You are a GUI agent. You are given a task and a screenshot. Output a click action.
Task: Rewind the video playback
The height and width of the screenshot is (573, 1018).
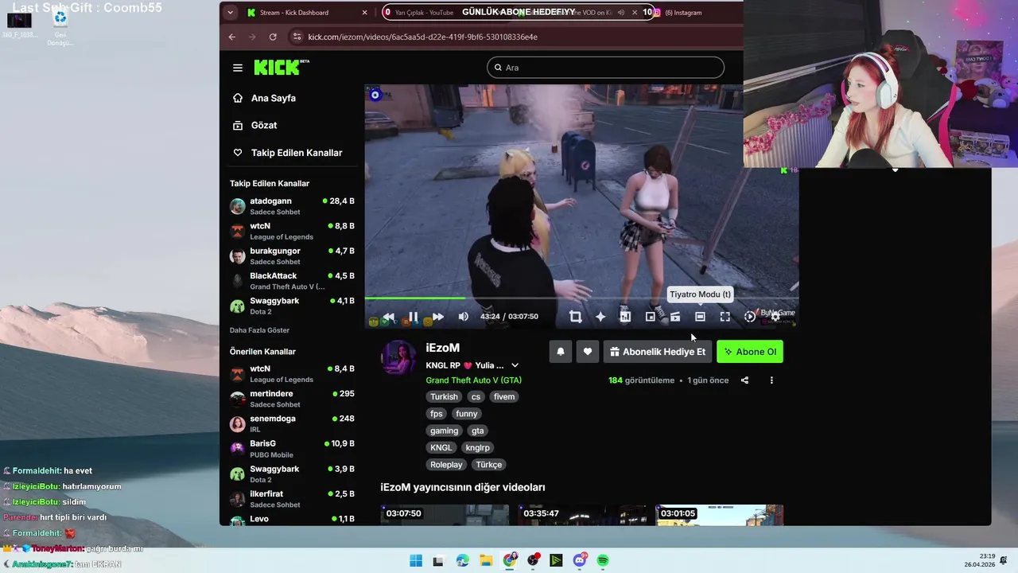point(388,317)
